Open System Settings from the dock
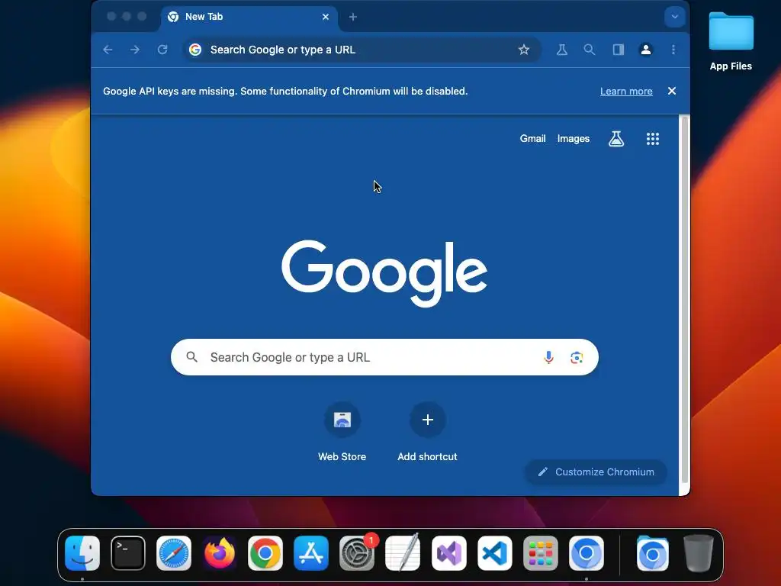Image resolution: width=781 pixels, height=586 pixels. (357, 553)
